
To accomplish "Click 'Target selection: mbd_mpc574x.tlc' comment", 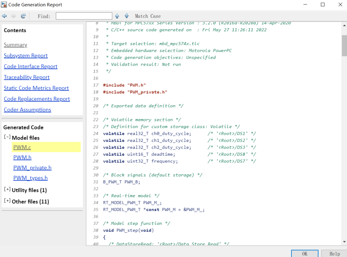I will (x=155, y=44).
